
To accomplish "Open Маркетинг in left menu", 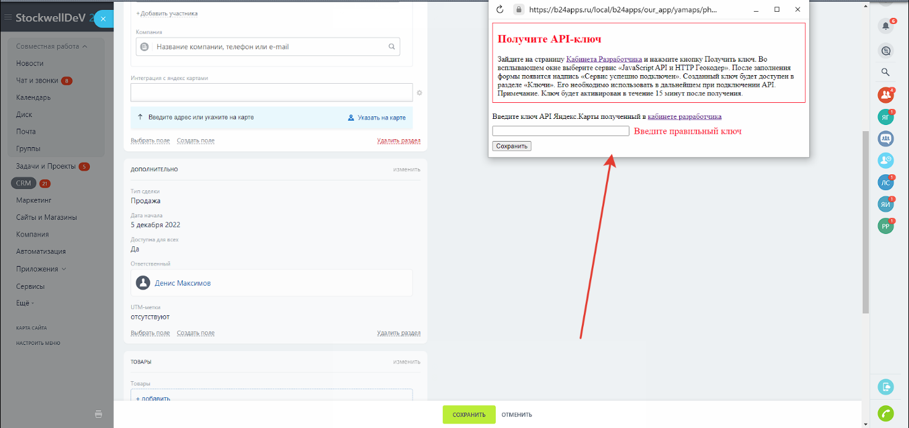I will pos(33,200).
